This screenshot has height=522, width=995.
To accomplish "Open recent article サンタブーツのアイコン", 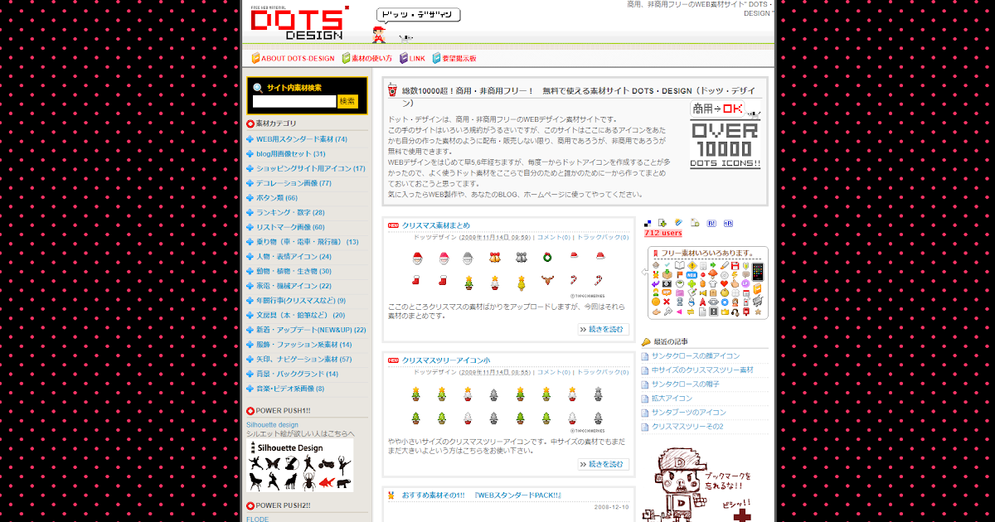I will (x=689, y=413).
